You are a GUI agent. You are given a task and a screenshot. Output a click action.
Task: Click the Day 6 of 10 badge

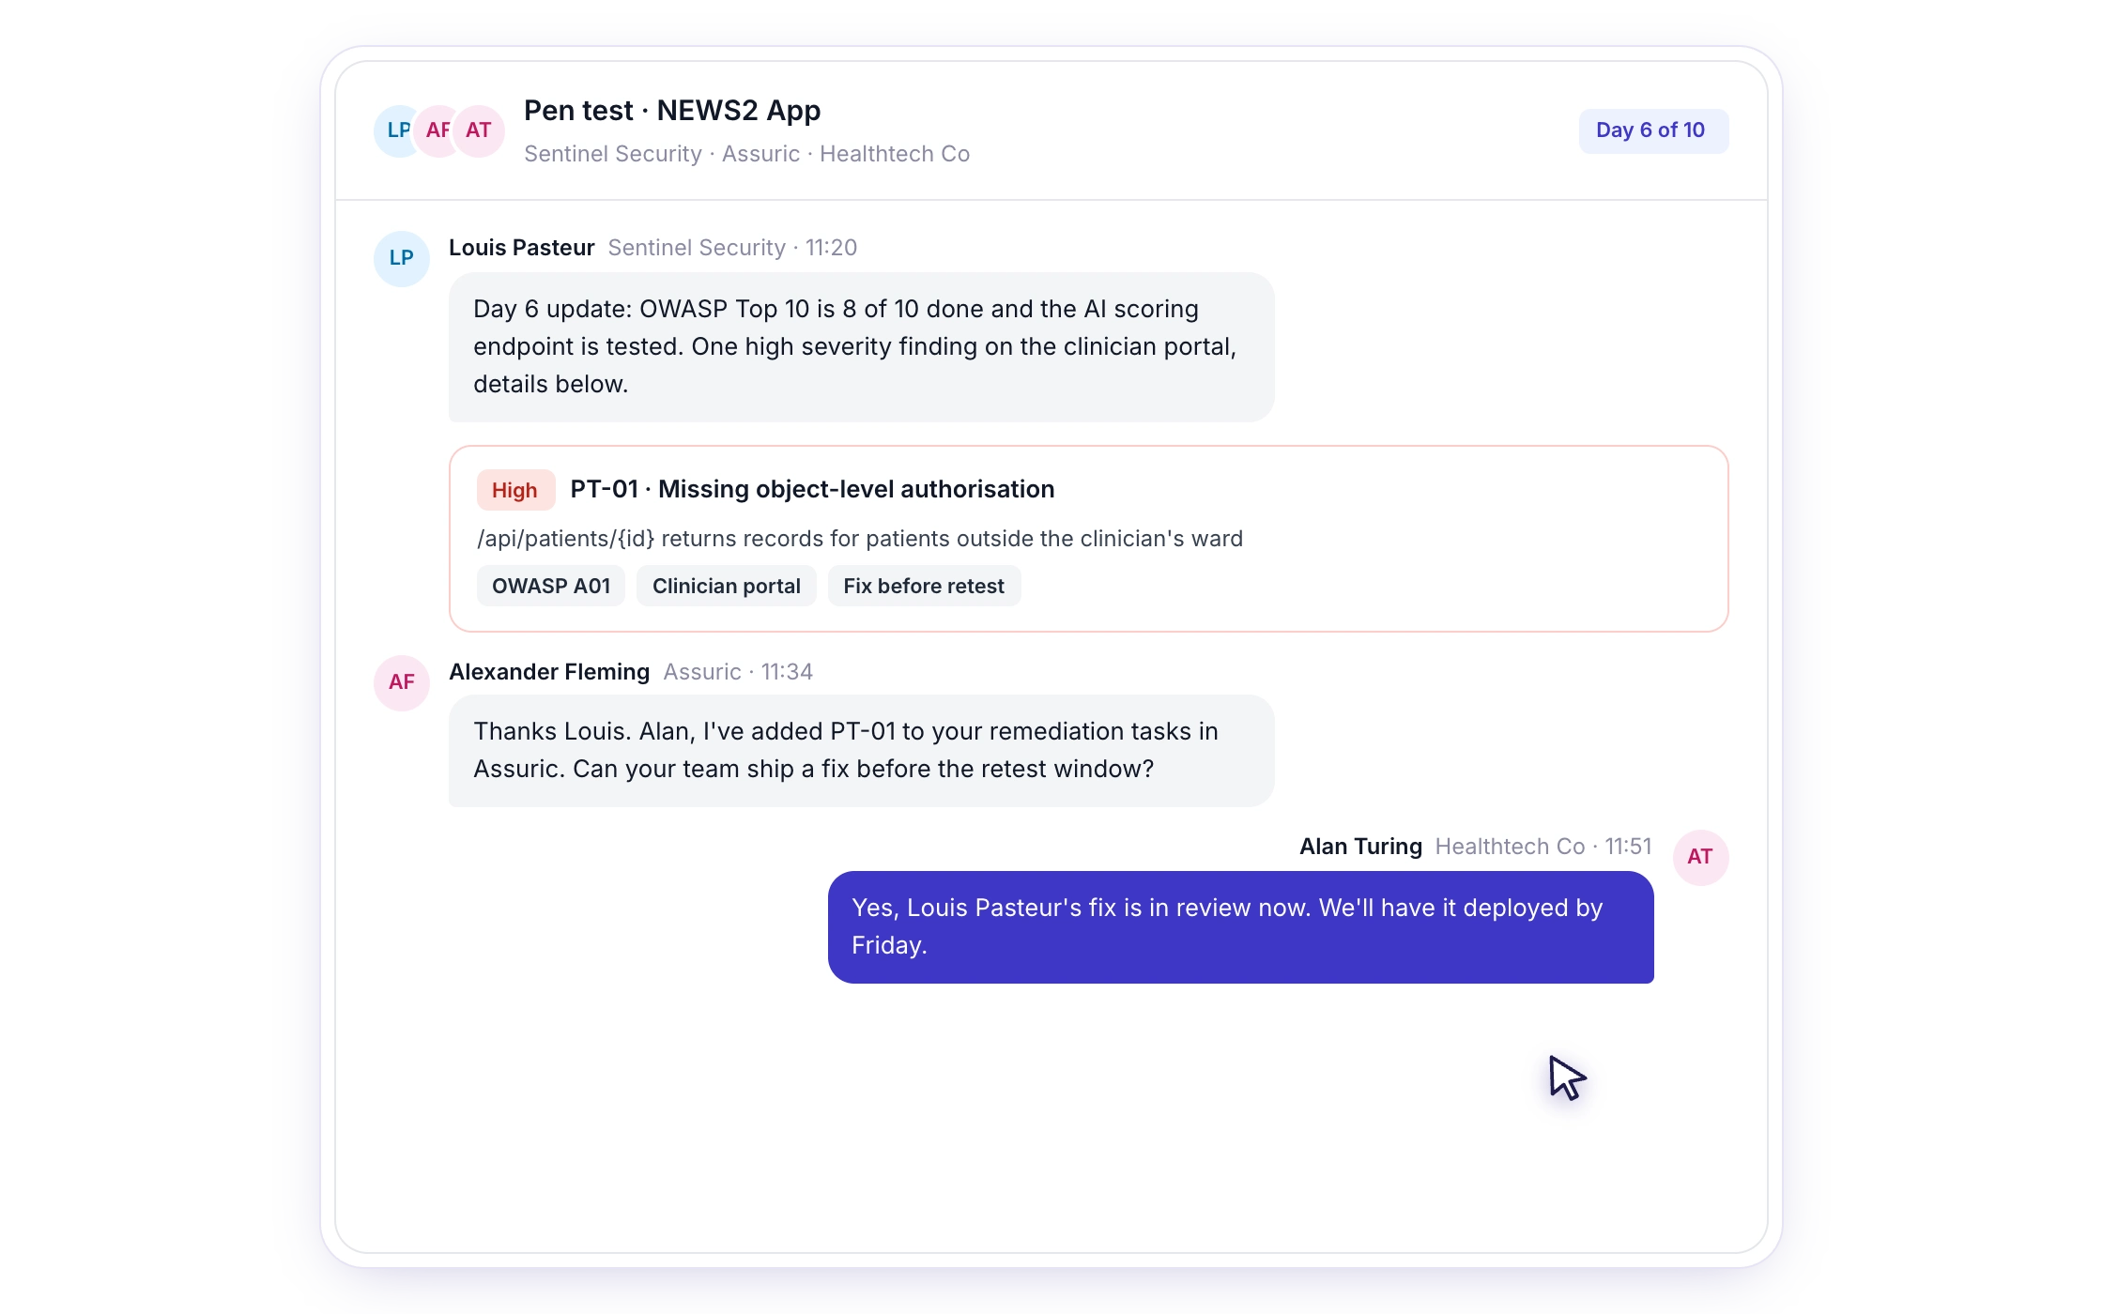(1653, 130)
